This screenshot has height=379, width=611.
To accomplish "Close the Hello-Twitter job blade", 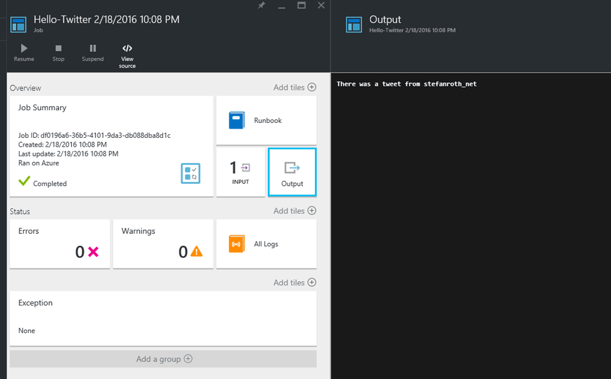I will point(321,5).
